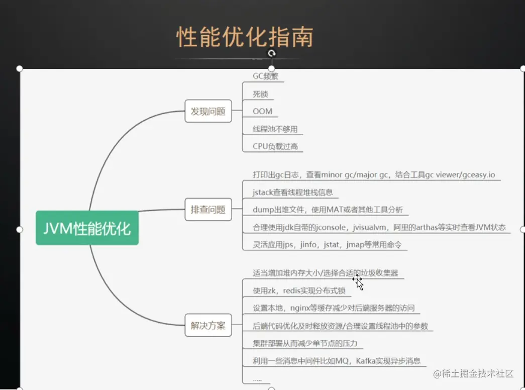Click the top-left corner handle of the image
This screenshot has height=390, width=525.
[20, 69]
